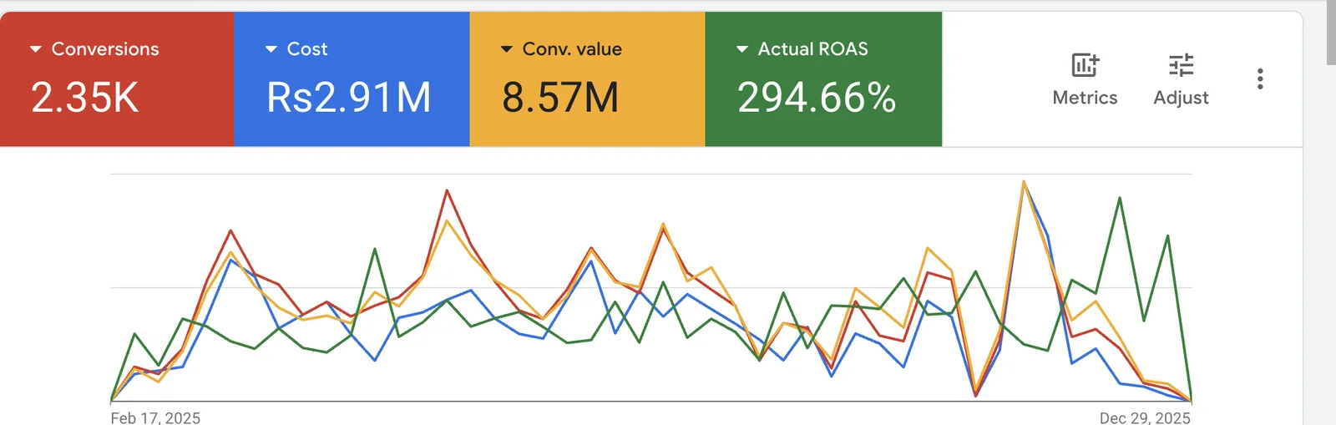The width and height of the screenshot is (1336, 425).
Task: Click the Conversions label text
Action: (x=105, y=49)
